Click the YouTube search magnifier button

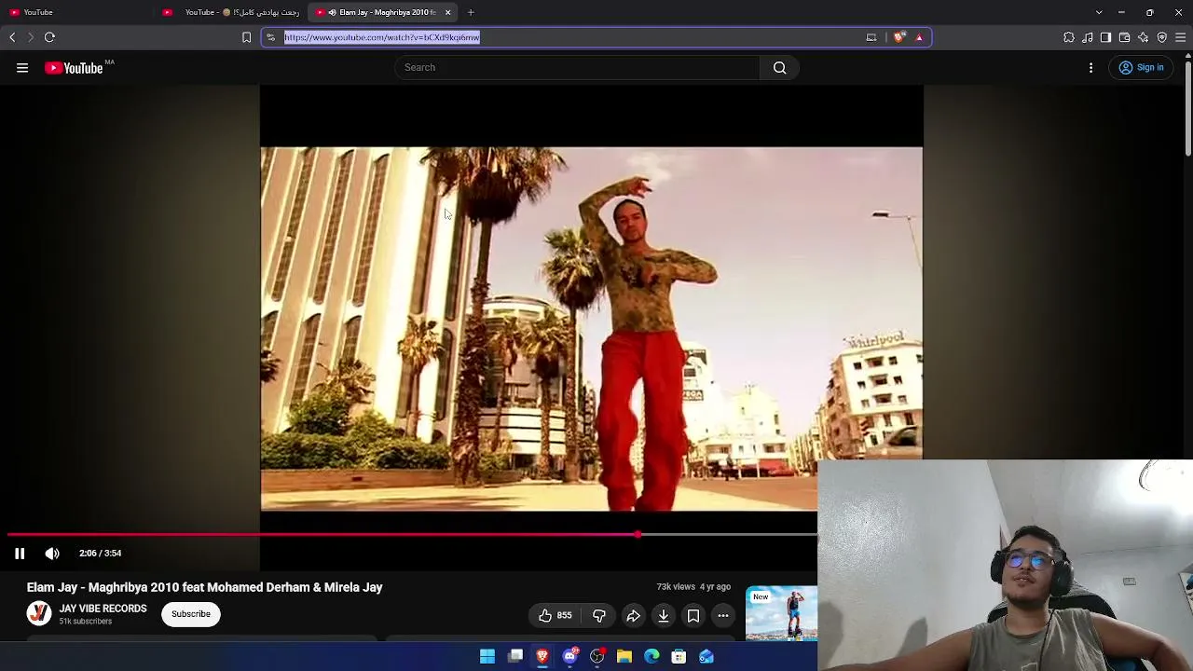click(780, 67)
